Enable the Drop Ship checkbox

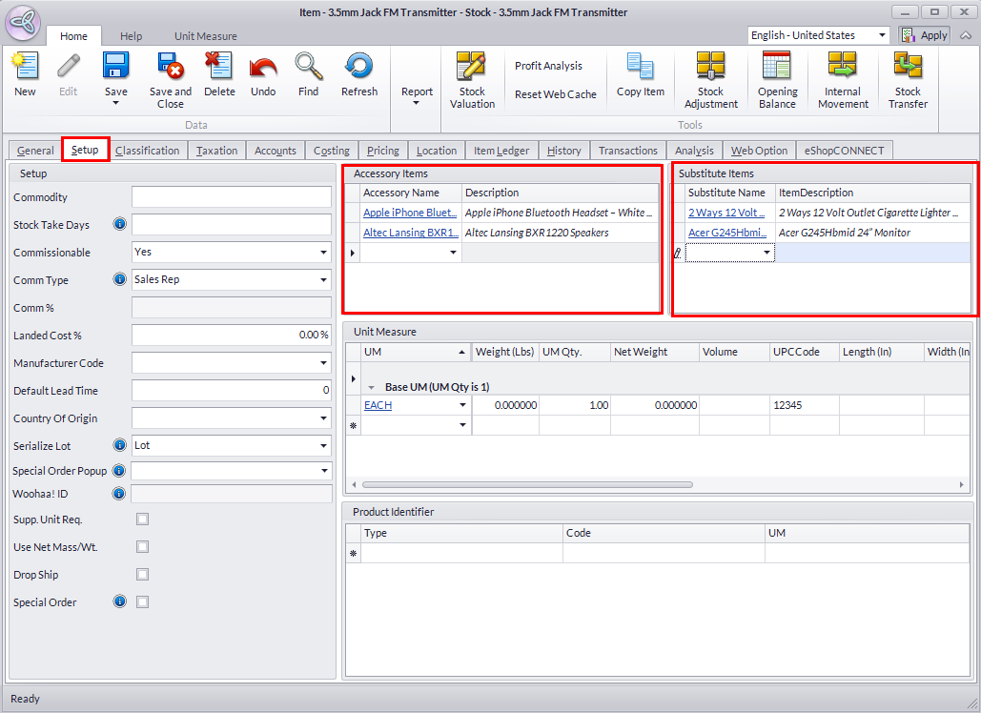click(142, 575)
